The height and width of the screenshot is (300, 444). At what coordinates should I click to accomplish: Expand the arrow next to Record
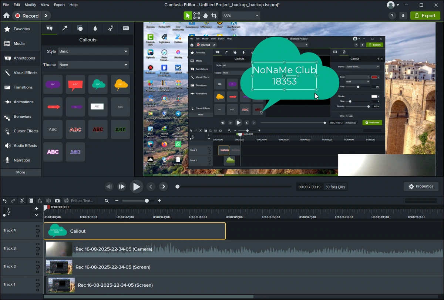pos(46,16)
